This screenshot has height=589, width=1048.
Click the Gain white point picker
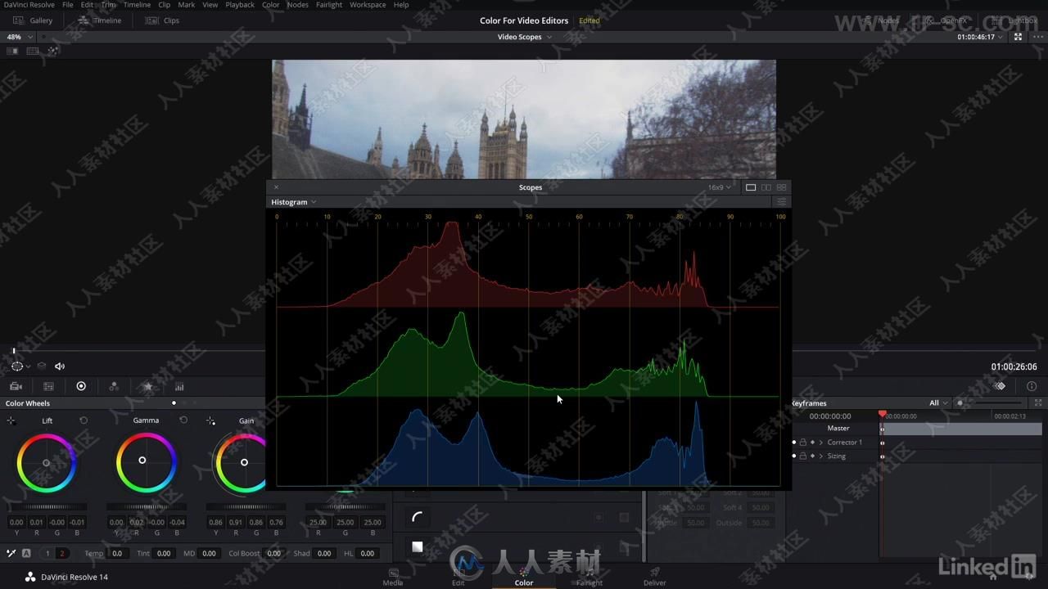pyautogui.click(x=210, y=420)
